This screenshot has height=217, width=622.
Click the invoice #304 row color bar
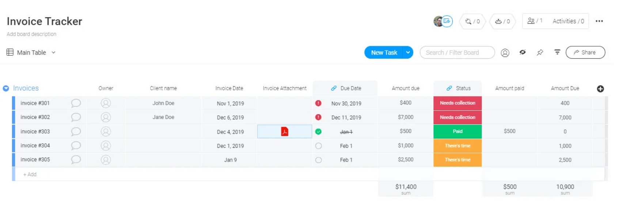click(14, 146)
